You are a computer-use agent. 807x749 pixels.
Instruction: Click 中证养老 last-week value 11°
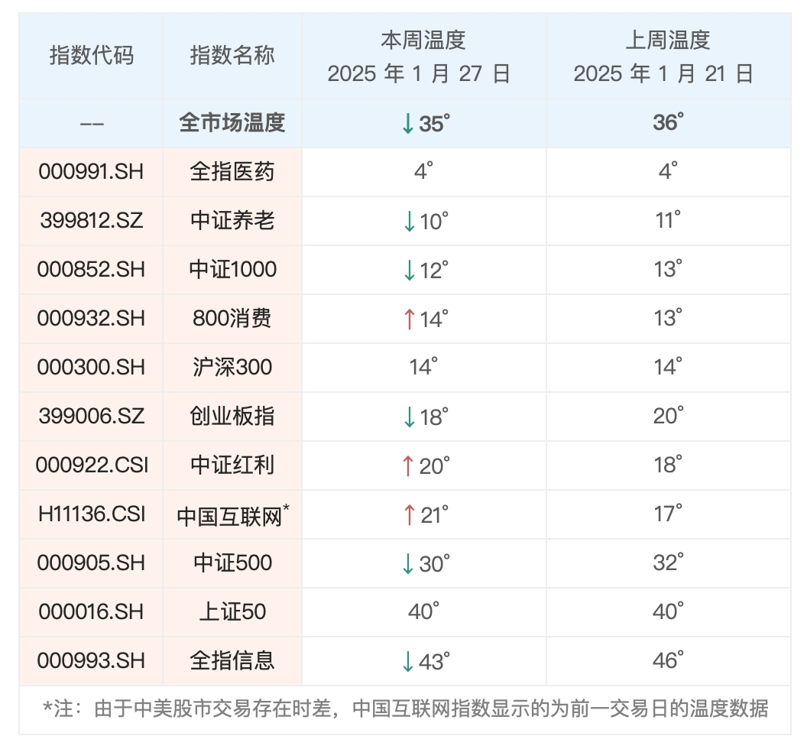point(668,220)
